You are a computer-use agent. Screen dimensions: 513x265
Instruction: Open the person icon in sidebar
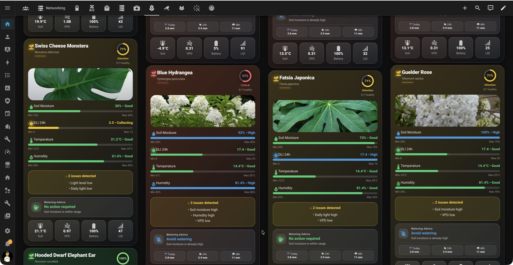(x=7, y=37)
